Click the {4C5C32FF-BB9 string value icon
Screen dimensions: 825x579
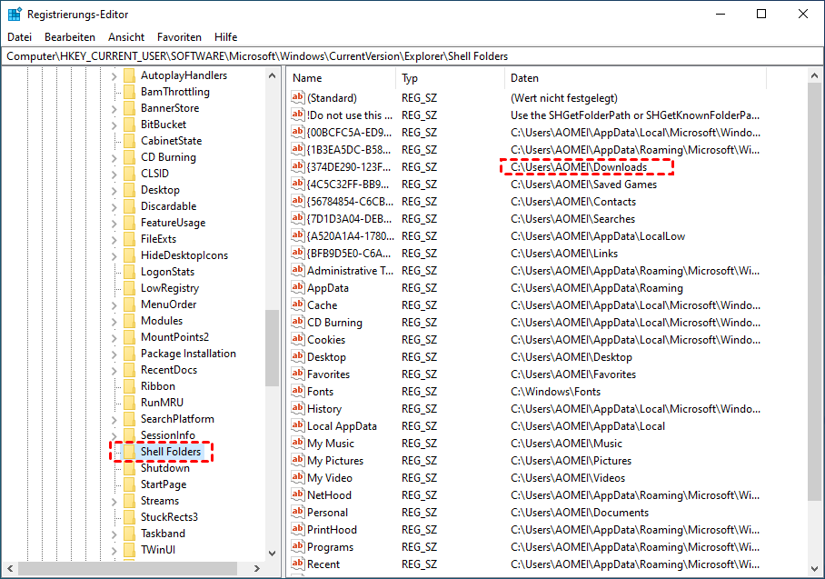pos(298,184)
